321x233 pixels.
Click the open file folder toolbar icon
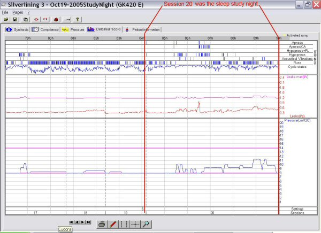[x=6, y=19]
